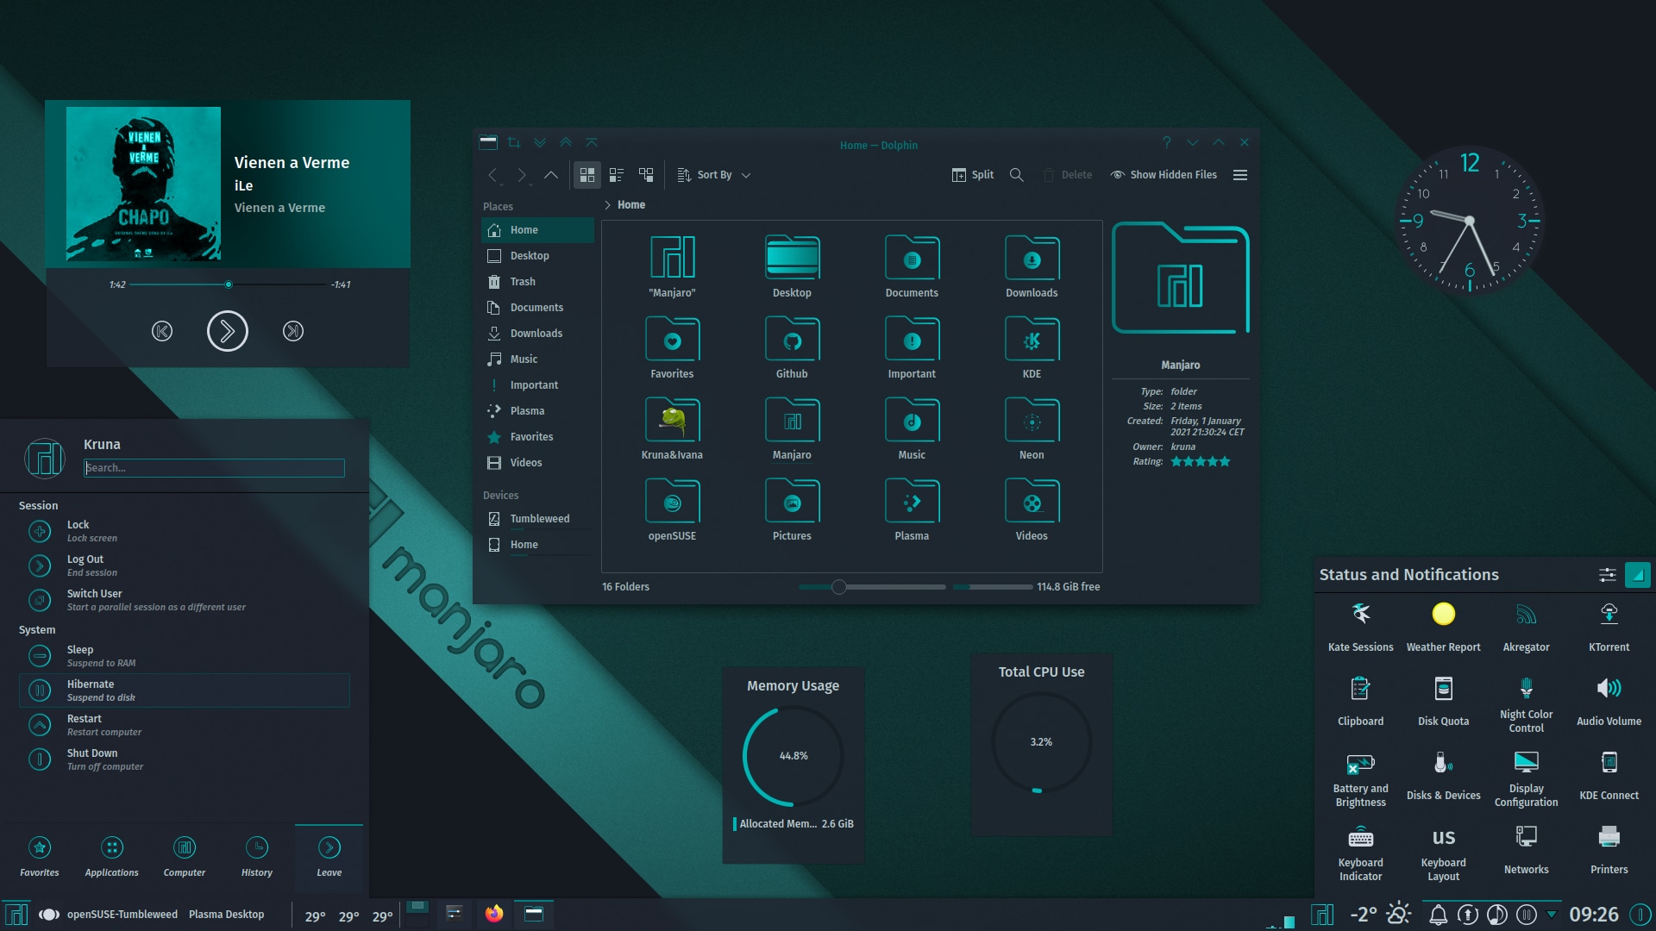Viewport: 1656px width, 931px height.
Task: Select Lock screen session option
Action: point(184,531)
